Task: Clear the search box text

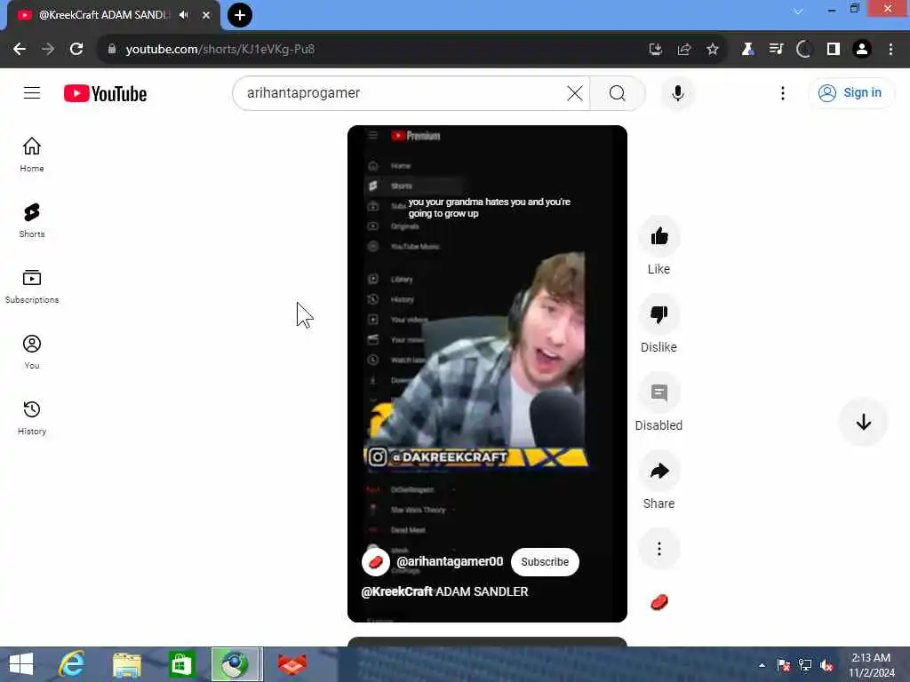Action: [x=575, y=92]
